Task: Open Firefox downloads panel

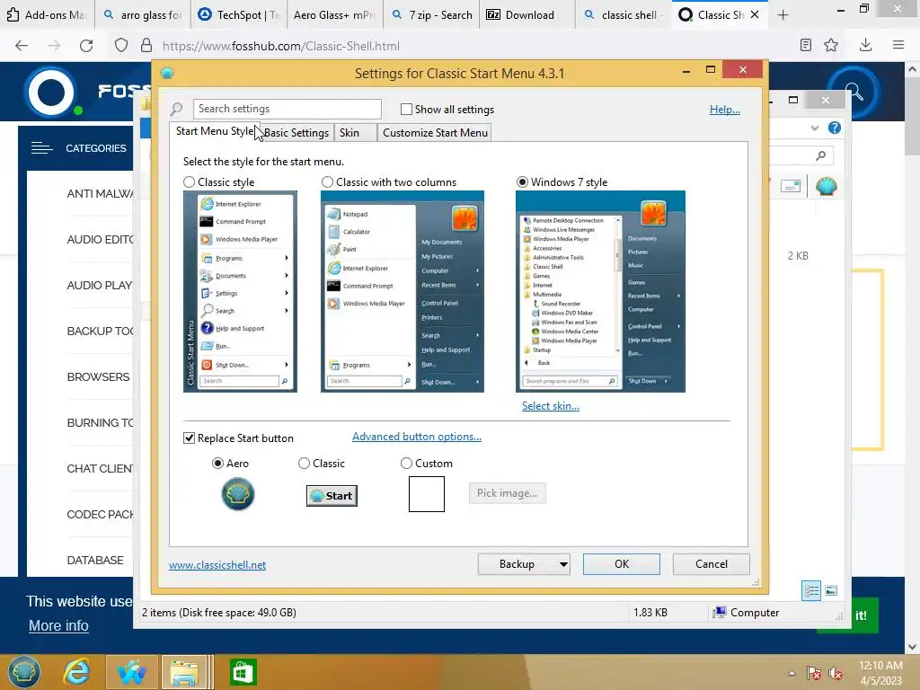Action: click(x=865, y=45)
